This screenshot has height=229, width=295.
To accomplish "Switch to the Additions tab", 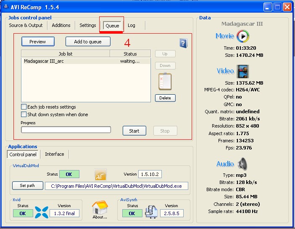I will pos(61,25).
